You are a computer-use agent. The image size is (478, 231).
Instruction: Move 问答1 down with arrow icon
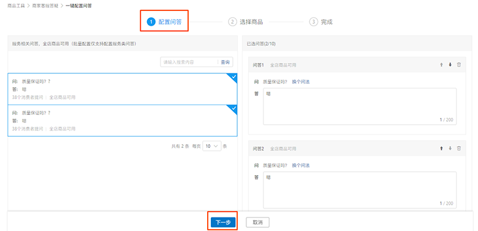click(450, 65)
